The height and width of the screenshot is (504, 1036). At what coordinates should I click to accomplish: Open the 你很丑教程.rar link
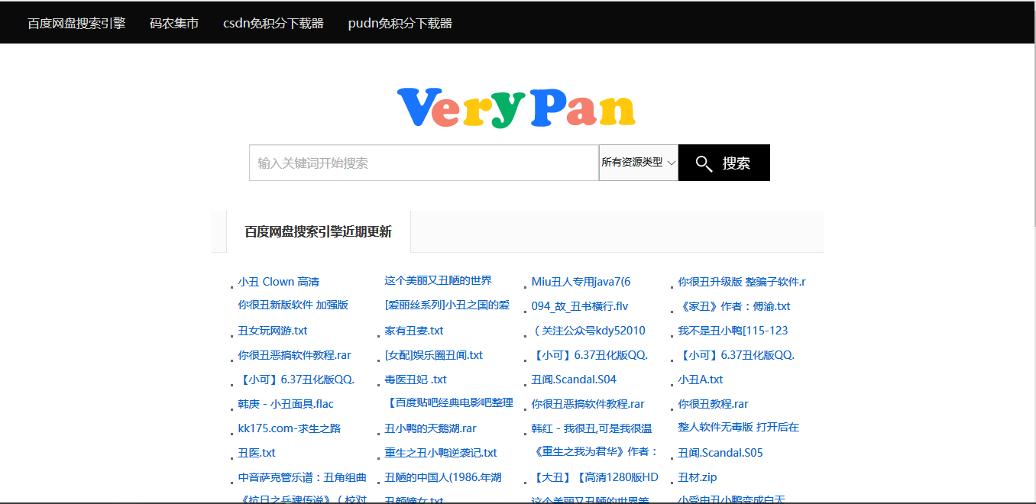[714, 404]
